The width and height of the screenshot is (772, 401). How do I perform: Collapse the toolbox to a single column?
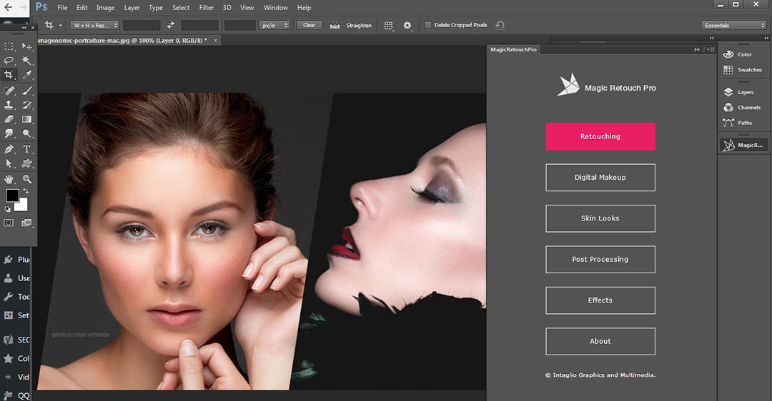[24, 28]
